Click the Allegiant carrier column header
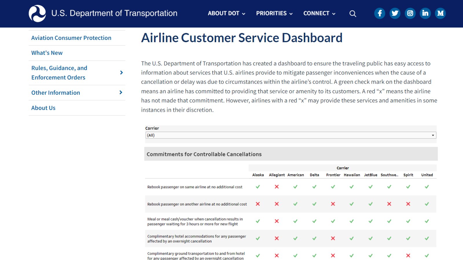 pos(277,175)
